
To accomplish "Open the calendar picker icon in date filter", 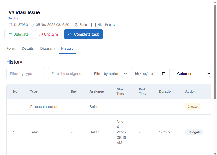I will click(x=164, y=74).
